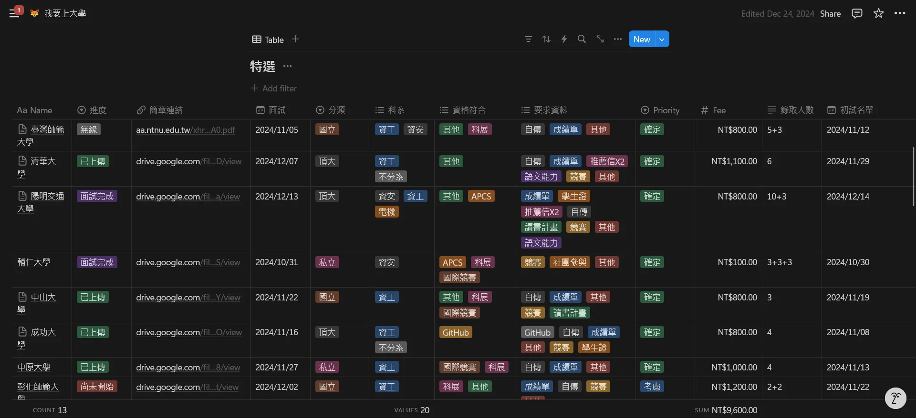
Task: Open the sidebar hamburger menu
Action: (x=14, y=13)
